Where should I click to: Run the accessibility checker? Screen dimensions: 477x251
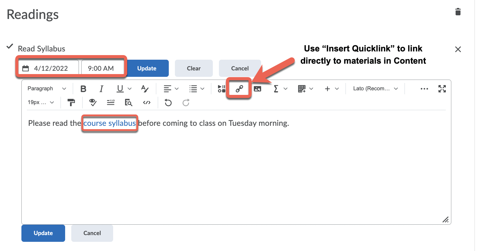(x=93, y=103)
